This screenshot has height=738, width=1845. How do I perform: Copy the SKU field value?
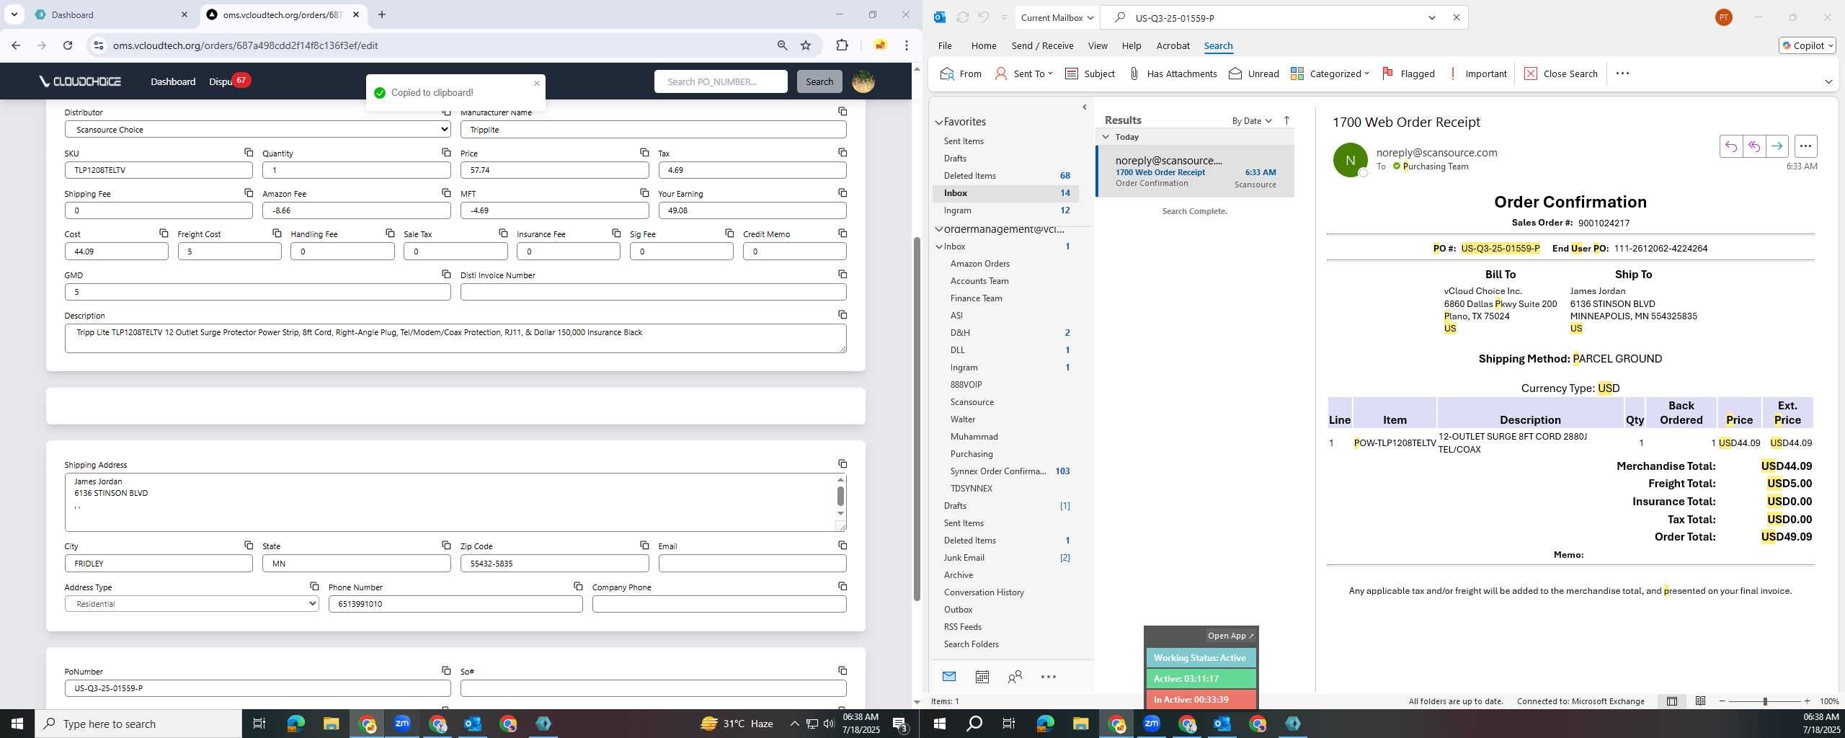point(249,152)
